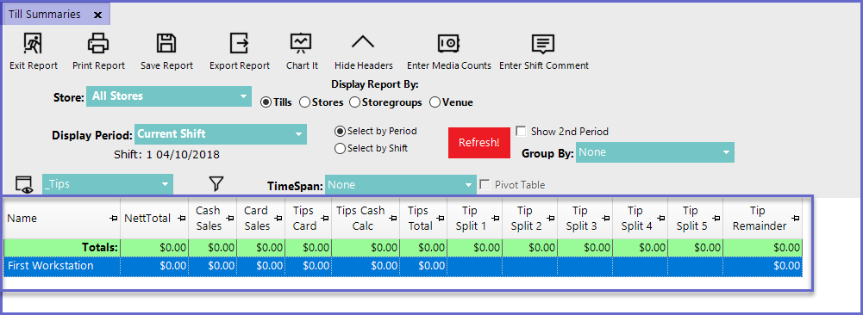Toggle the Pivot Table checkbox
This screenshot has width=863, height=315.
tap(485, 185)
